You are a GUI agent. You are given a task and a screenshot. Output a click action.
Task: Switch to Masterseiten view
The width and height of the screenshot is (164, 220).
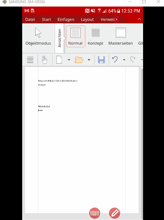click(x=121, y=36)
